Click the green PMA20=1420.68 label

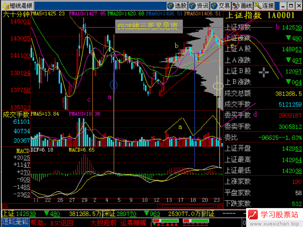pos(126,14)
